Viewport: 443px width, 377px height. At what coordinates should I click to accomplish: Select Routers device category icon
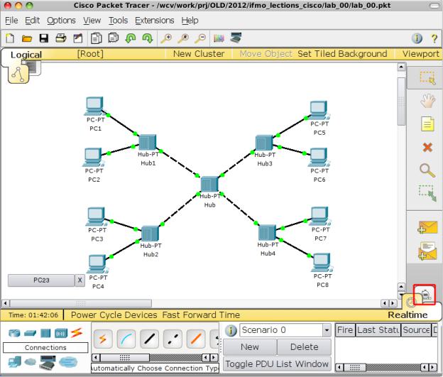14,333
